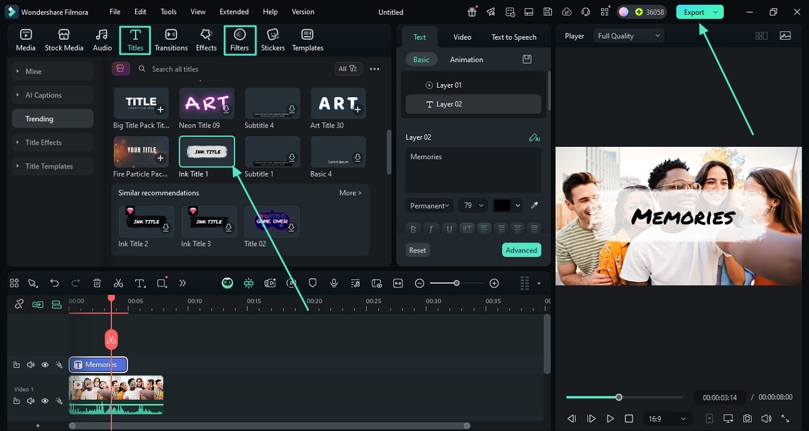
Task: Toggle underline text formatting
Action: point(449,229)
